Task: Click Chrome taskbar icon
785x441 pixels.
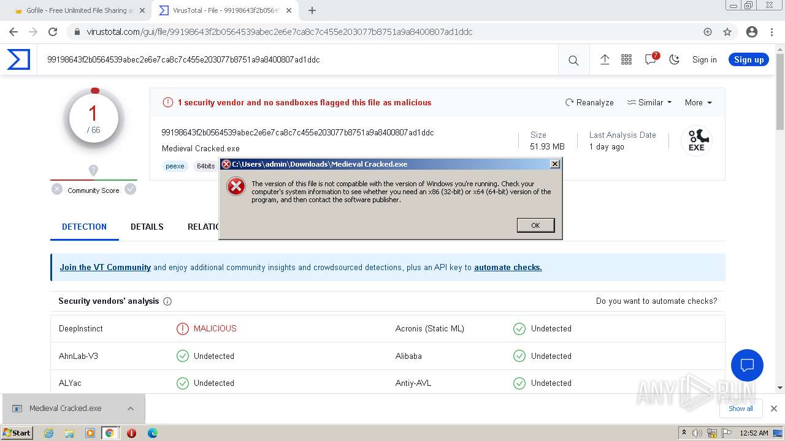Action: point(110,433)
